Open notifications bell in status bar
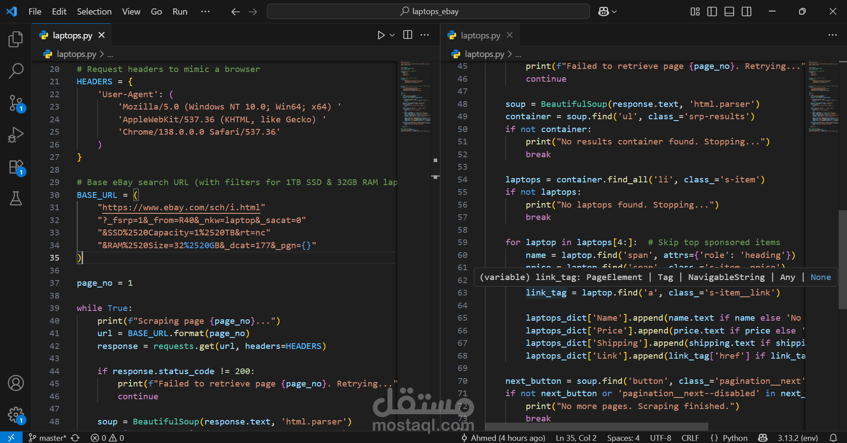The height and width of the screenshot is (443, 847). 833,438
